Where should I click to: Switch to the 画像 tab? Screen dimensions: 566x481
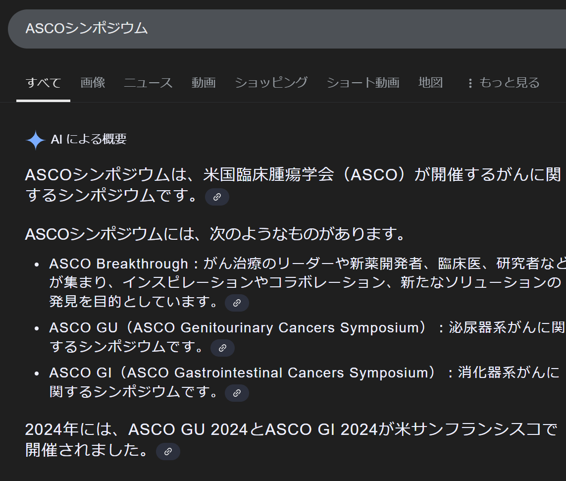pos(93,83)
